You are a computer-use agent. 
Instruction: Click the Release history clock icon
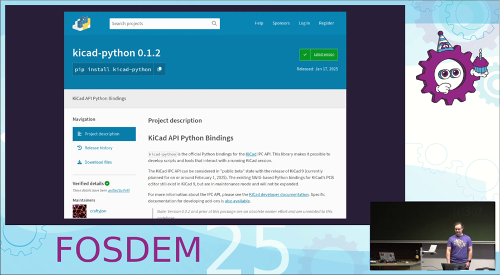pyautogui.click(x=79, y=148)
